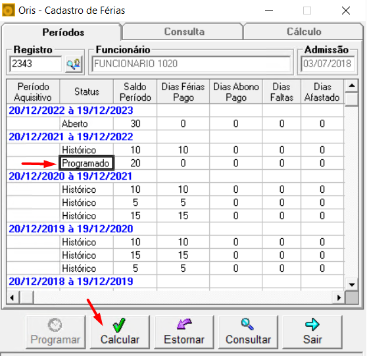Click the vertical scrollbar down arrow
The image size is (367, 356).
click(352, 284)
